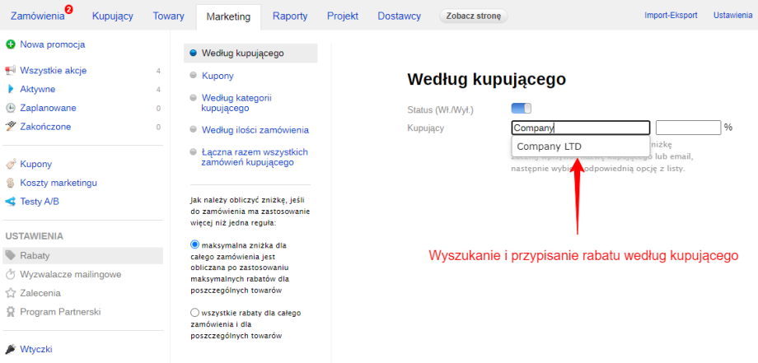Click the Kupujący search field with Company
758x363 pixels.
pos(580,128)
